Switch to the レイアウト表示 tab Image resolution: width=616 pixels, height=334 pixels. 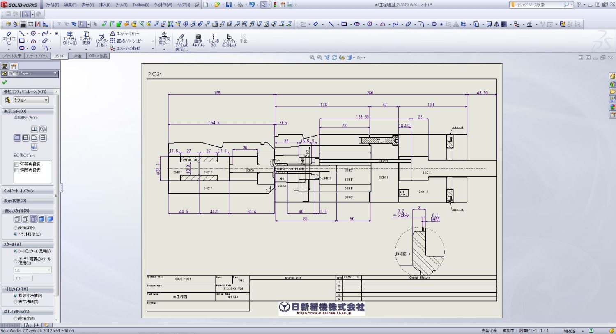(x=12, y=56)
